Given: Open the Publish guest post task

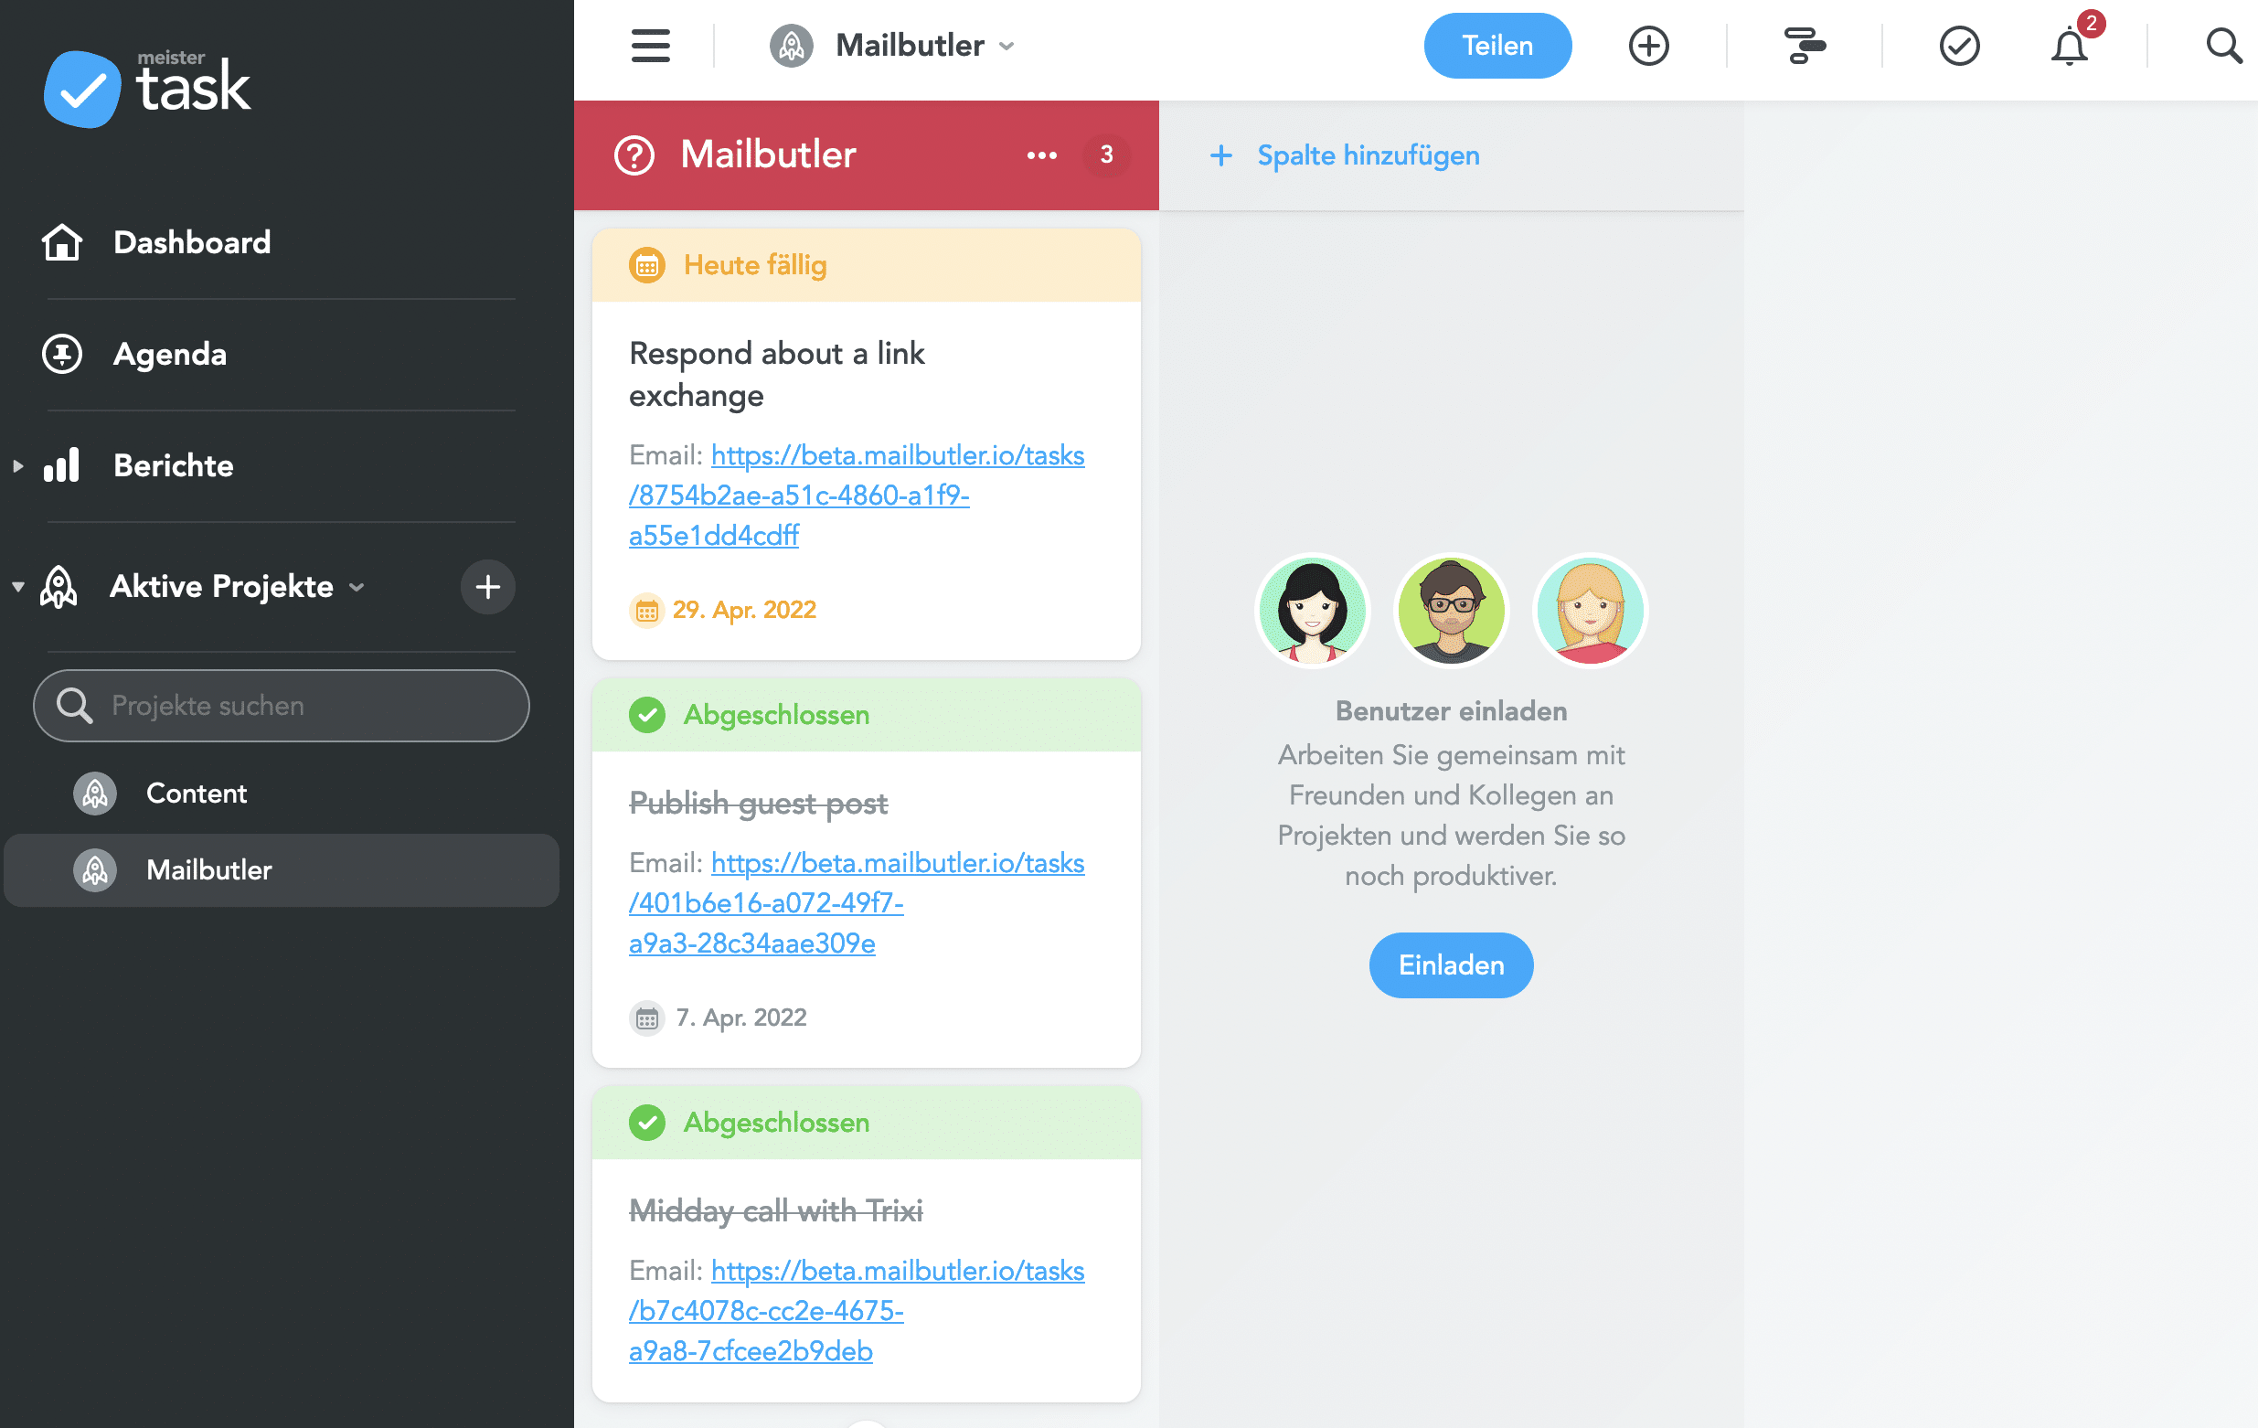Looking at the screenshot, I should (x=758, y=803).
